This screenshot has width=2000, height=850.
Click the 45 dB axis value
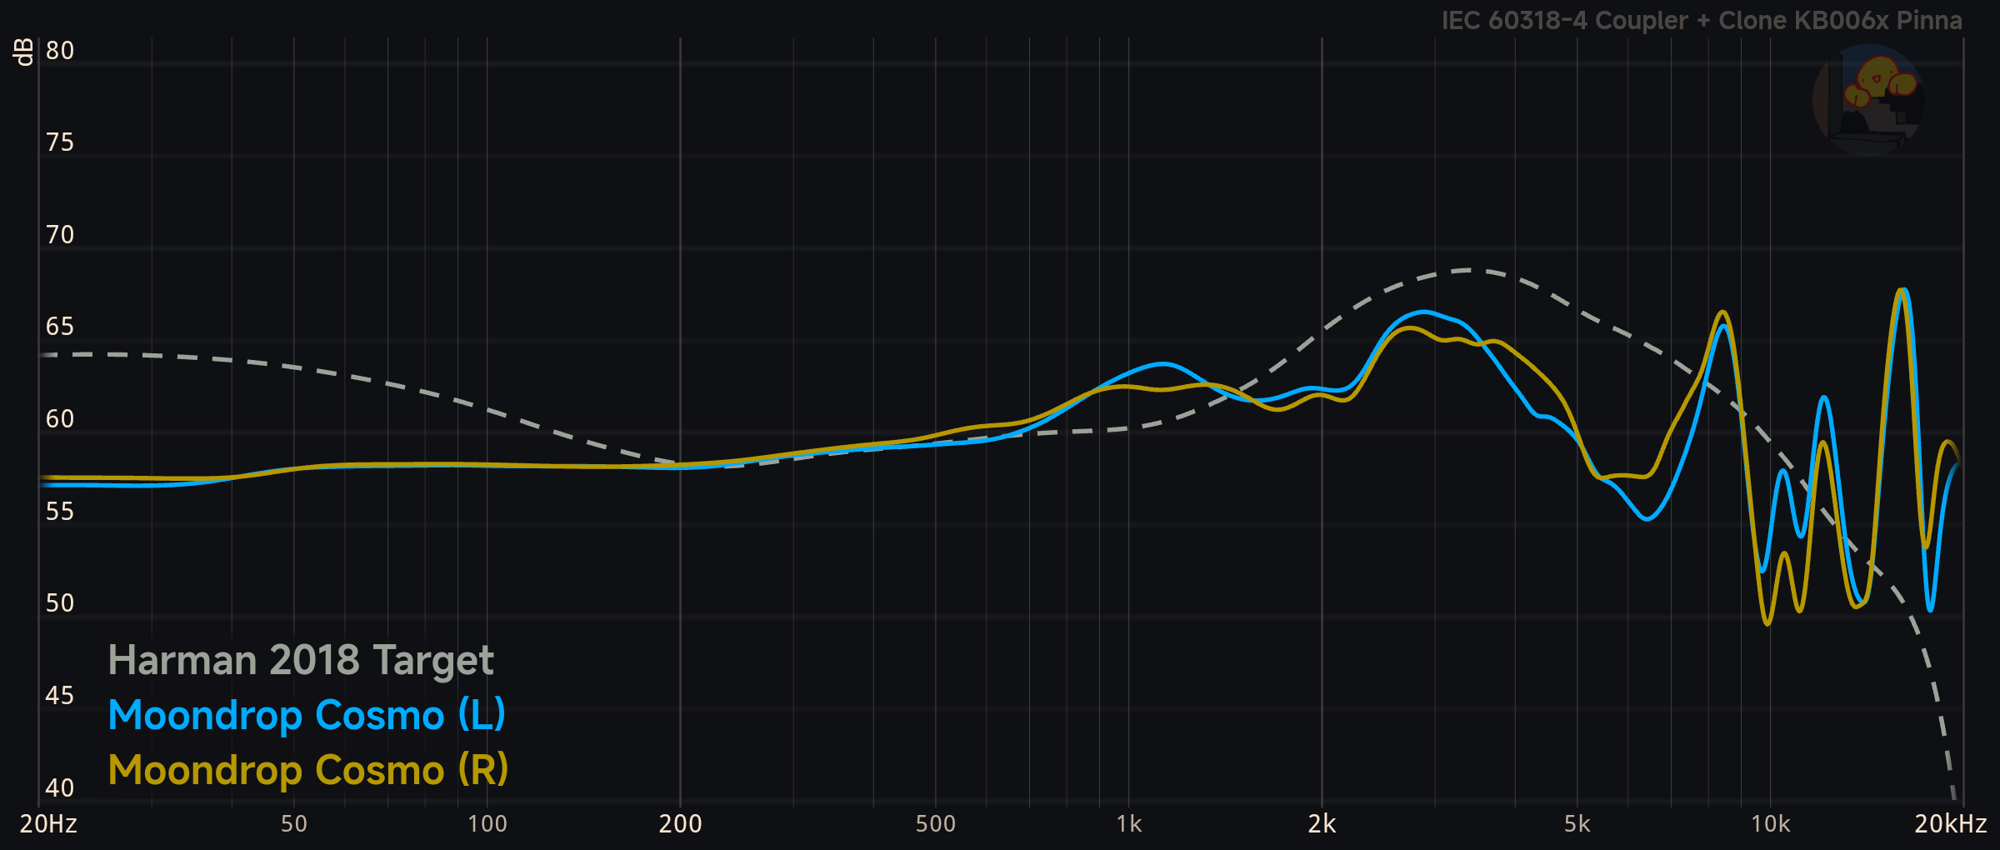click(60, 696)
